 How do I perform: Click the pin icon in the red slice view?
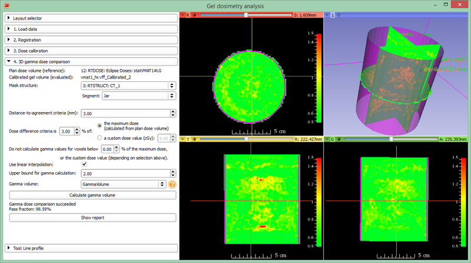point(182,14)
